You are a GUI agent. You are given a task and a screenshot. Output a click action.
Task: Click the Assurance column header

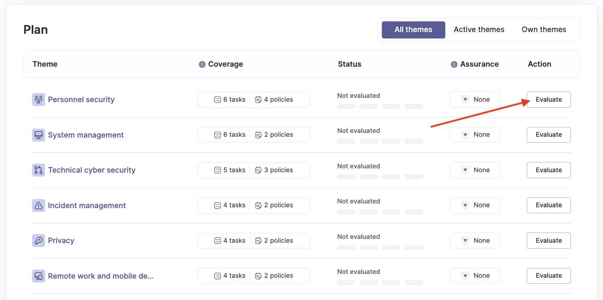click(480, 64)
